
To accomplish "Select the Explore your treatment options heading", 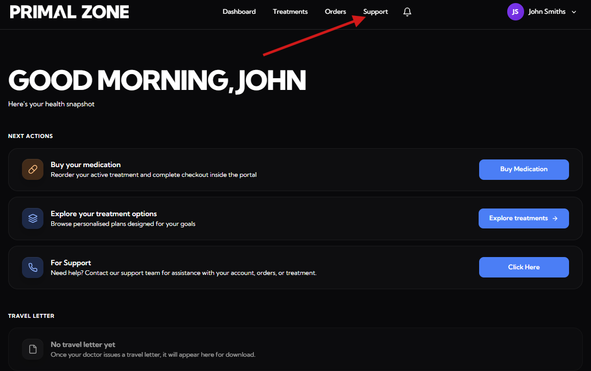I will pyautogui.click(x=104, y=214).
